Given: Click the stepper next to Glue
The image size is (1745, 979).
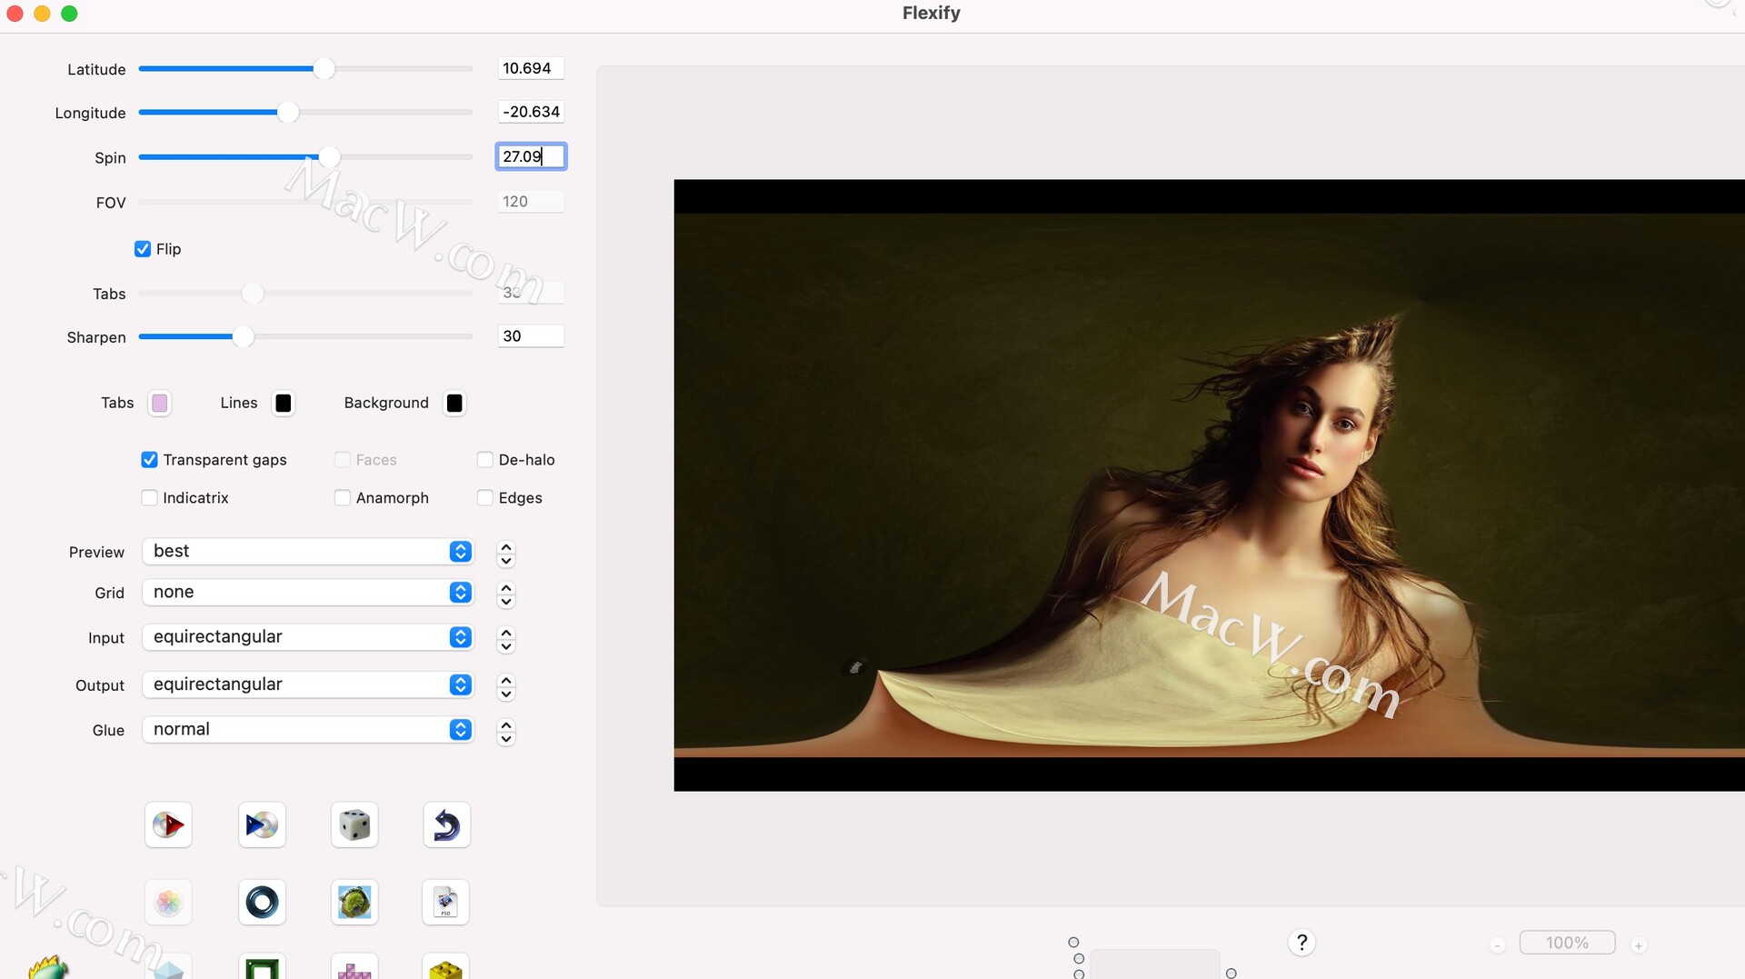Looking at the screenshot, I should (x=506, y=732).
